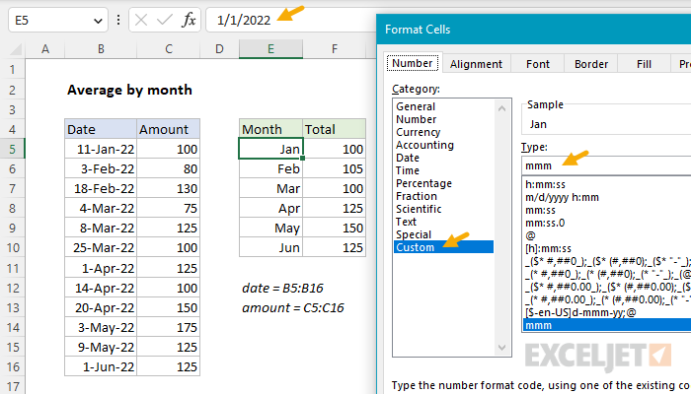Click the Select All corner triangle
Viewport: 691px width, 394px height.
[x=16, y=49]
